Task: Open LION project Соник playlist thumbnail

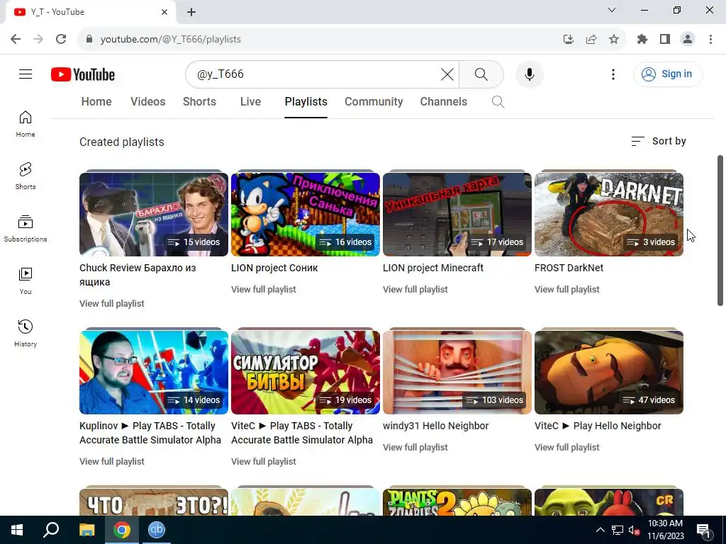Action: coord(306,214)
